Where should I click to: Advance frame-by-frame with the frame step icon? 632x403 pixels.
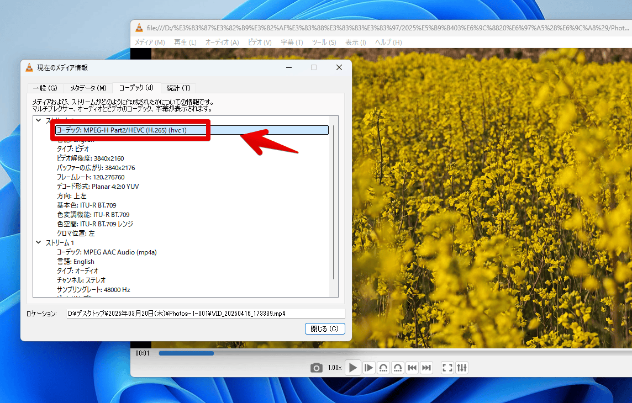tap(368, 368)
